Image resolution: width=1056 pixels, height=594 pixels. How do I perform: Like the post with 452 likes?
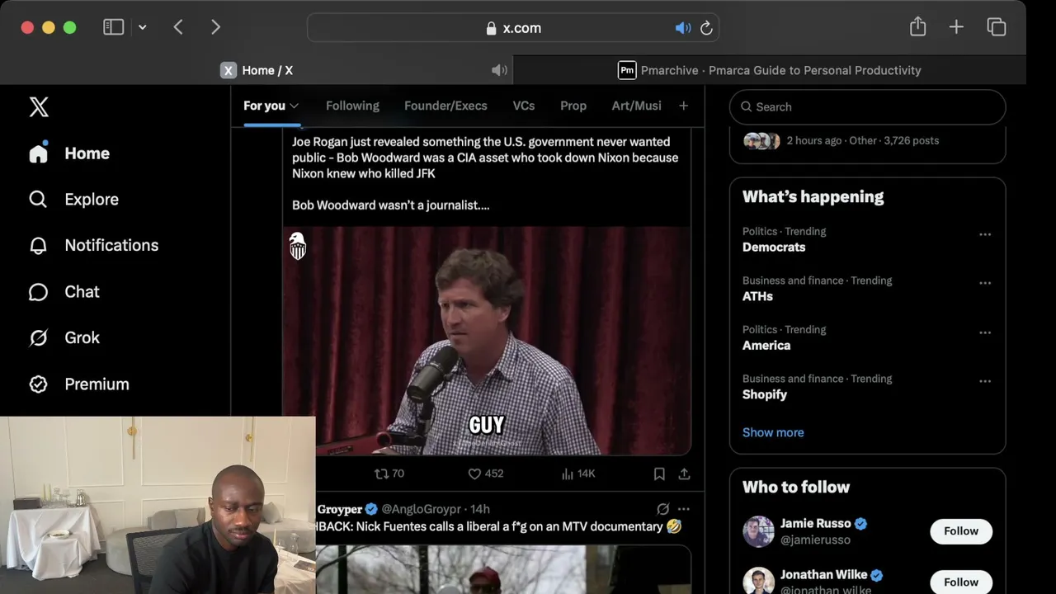coord(485,474)
